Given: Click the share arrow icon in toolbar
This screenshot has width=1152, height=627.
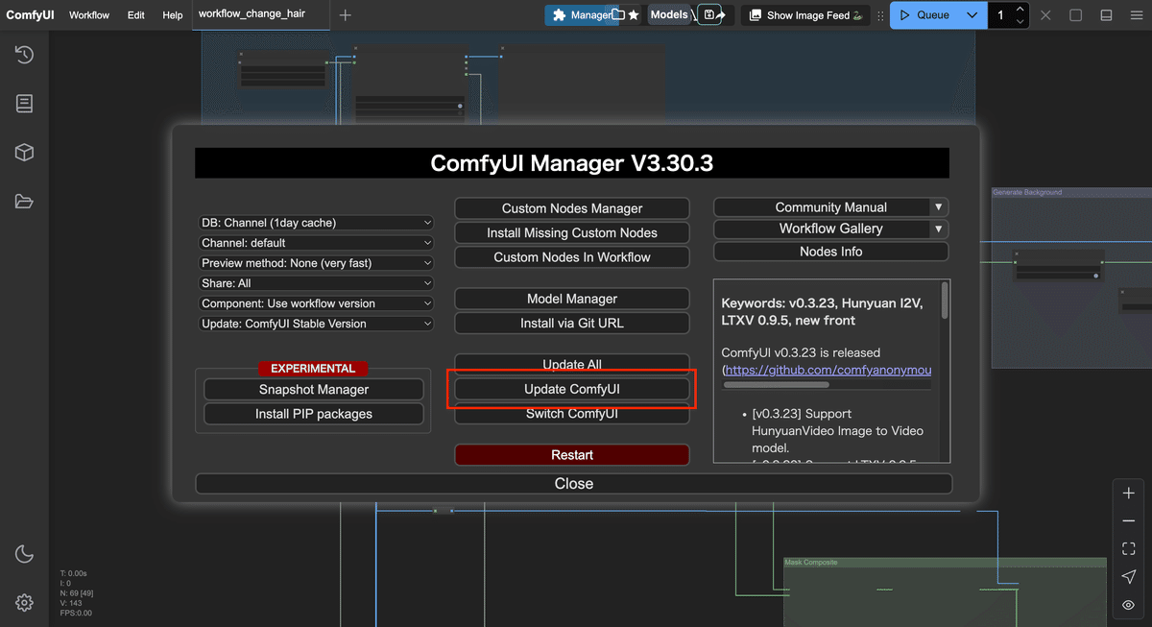Looking at the screenshot, I should coord(722,15).
